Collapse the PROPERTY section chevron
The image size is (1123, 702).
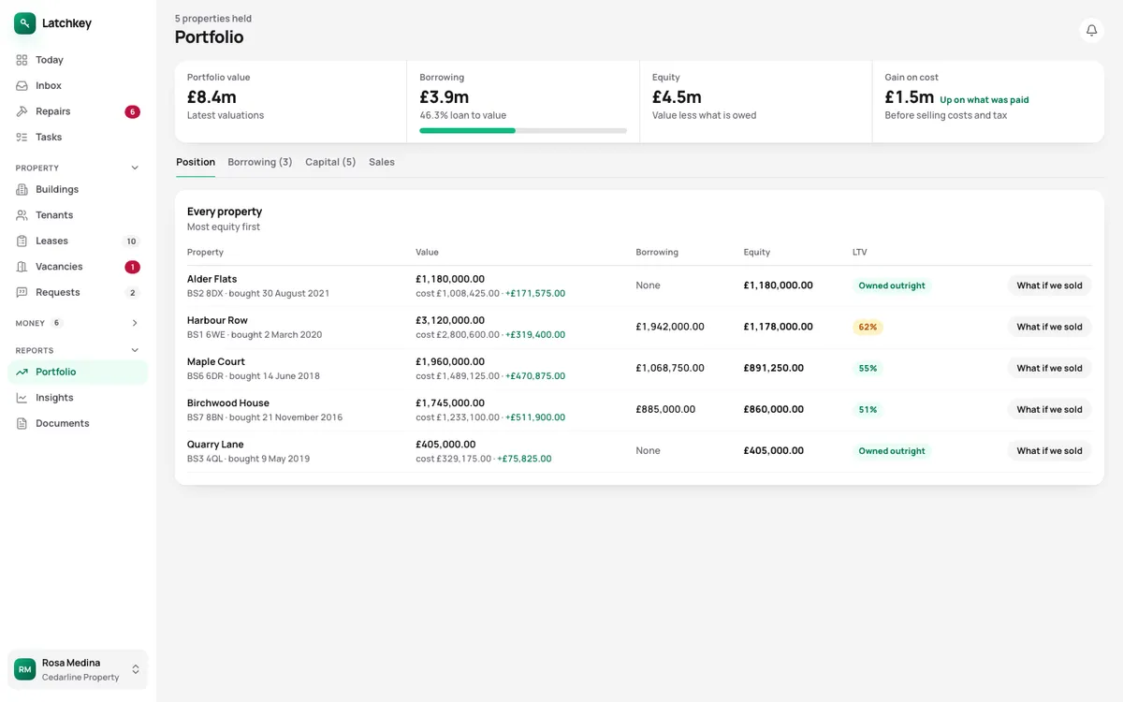coord(135,168)
